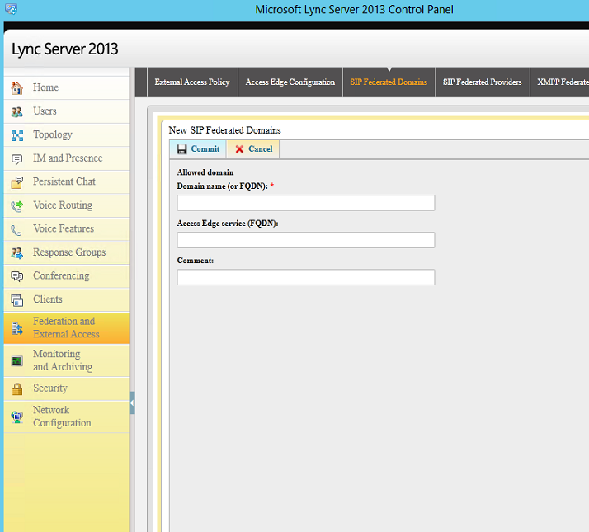Select the Monitoring and Archiving icon
Viewport: 589px width, 532px height.
click(16, 360)
